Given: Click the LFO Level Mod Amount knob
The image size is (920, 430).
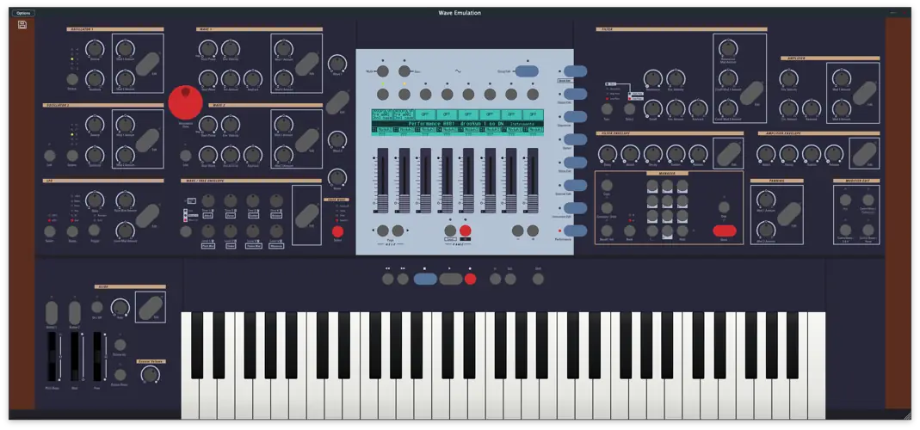Looking at the screenshot, I should (x=125, y=230).
